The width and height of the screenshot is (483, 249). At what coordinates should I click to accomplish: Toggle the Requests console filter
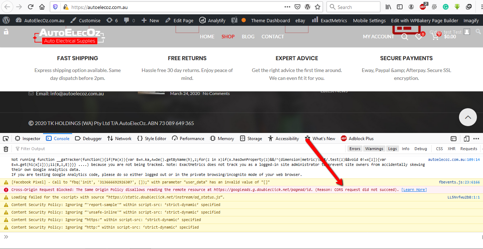(469, 149)
